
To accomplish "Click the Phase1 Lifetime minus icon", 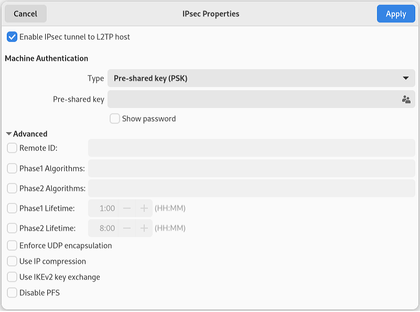I will click(x=127, y=208).
